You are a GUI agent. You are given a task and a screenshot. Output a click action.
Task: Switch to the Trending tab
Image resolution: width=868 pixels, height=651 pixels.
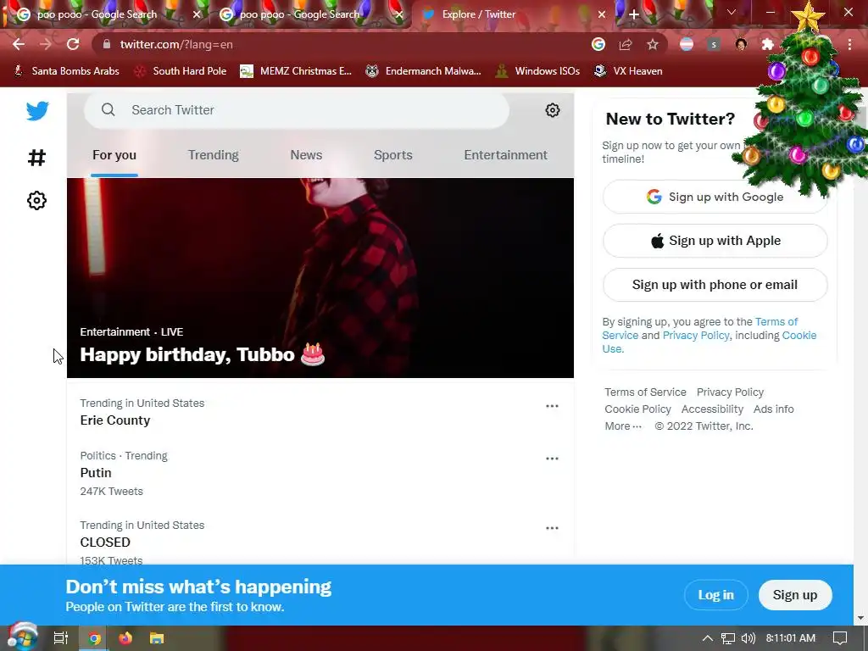(213, 155)
